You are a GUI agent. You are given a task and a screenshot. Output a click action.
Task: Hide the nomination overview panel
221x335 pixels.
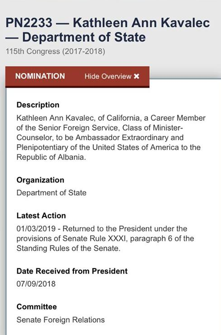tap(112, 76)
